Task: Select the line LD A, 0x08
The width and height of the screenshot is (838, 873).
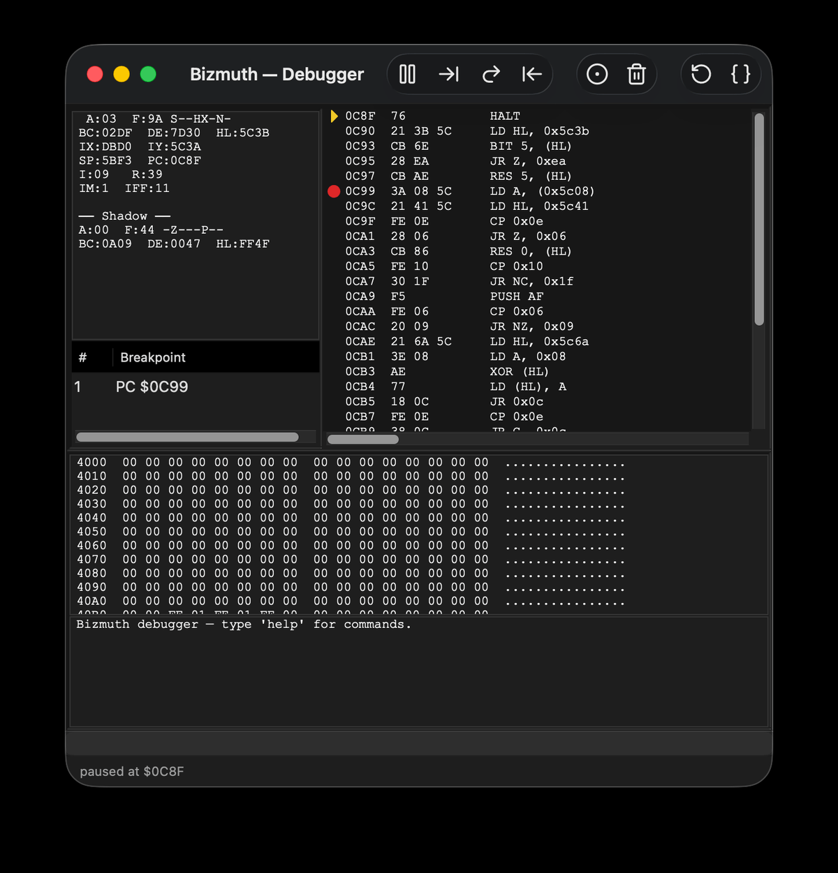Action: [x=537, y=356]
